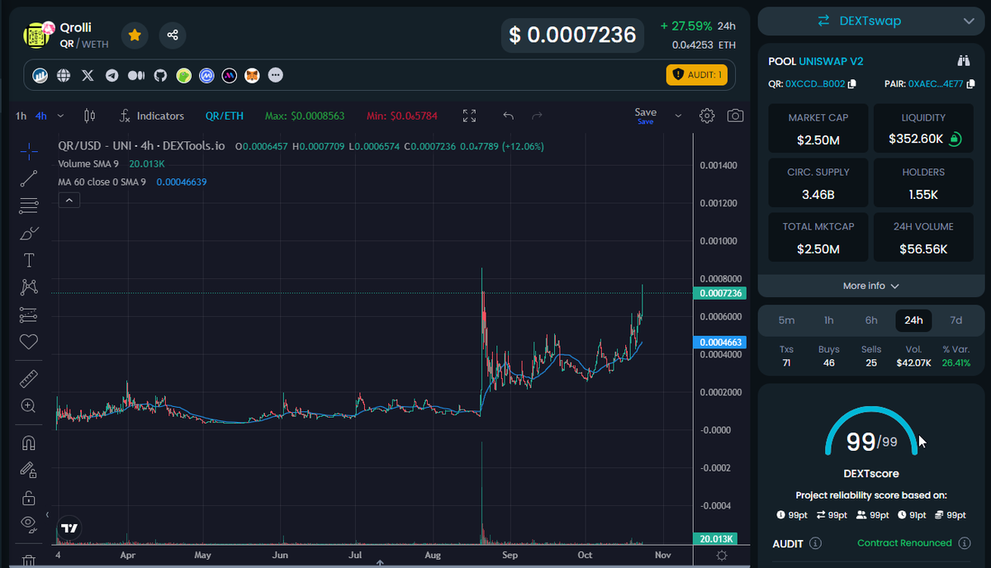This screenshot has height=568, width=991.
Task: Open the prediction and measurement tools
Action: 29,315
